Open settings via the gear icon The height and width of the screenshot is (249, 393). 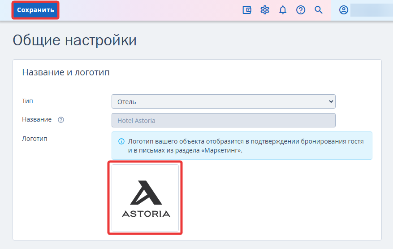coord(265,10)
